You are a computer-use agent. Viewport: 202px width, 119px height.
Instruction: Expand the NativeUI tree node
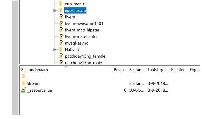[x=54, y=49]
